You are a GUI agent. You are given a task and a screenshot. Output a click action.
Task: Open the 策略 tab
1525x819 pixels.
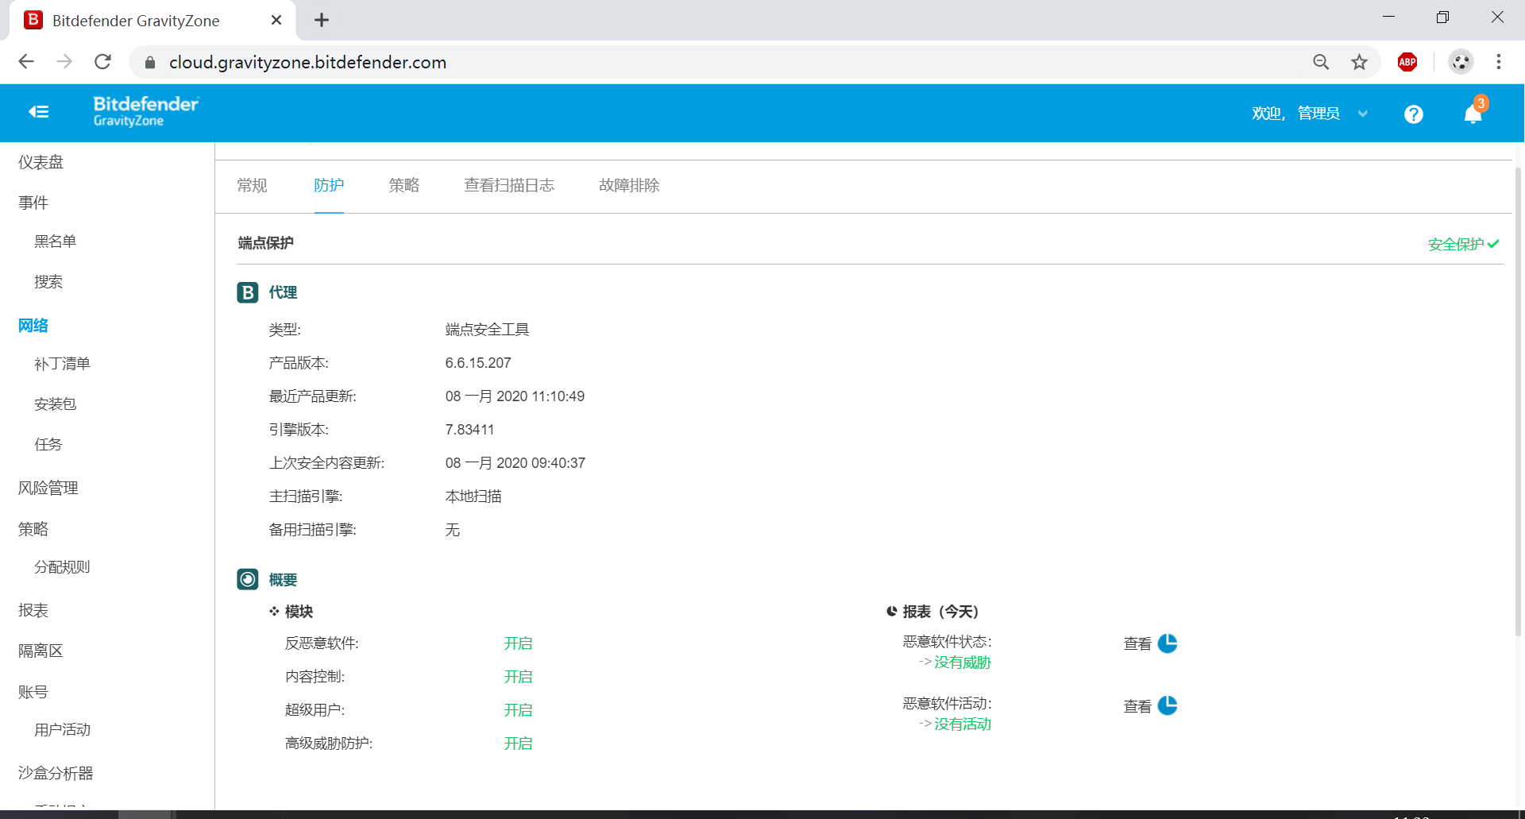point(403,185)
